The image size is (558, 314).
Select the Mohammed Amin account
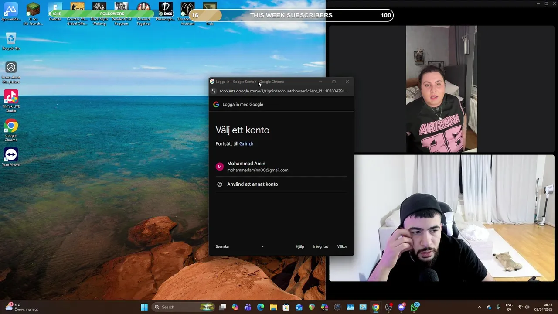281,167
